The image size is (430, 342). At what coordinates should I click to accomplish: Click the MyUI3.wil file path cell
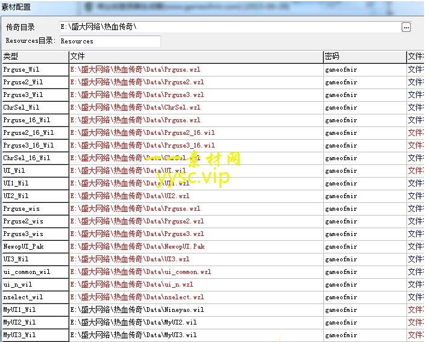195,335
